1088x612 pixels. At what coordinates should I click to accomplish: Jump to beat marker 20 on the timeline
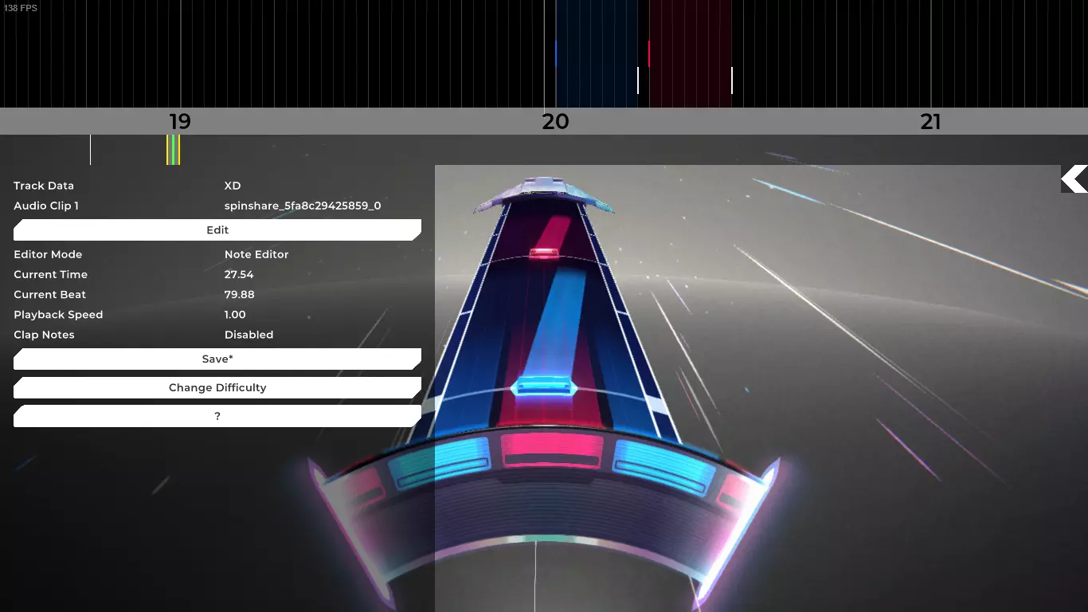click(x=555, y=122)
